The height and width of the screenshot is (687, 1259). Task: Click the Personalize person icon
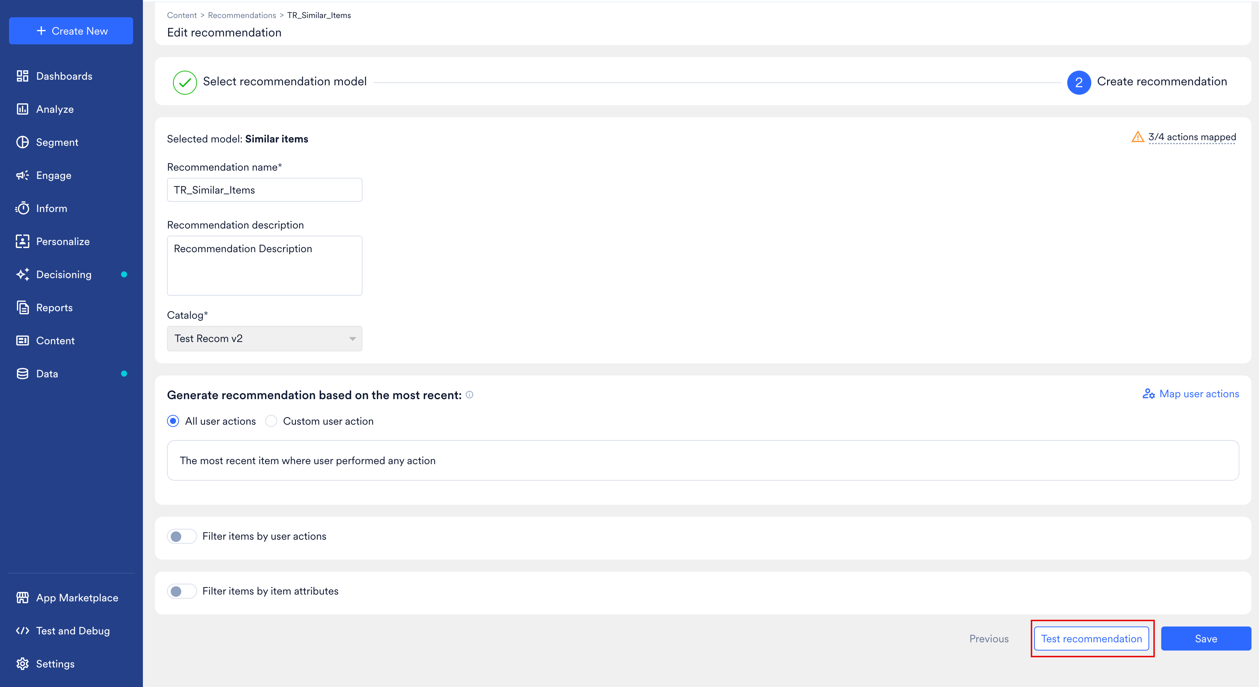pyautogui.click(x=23, y=241)
